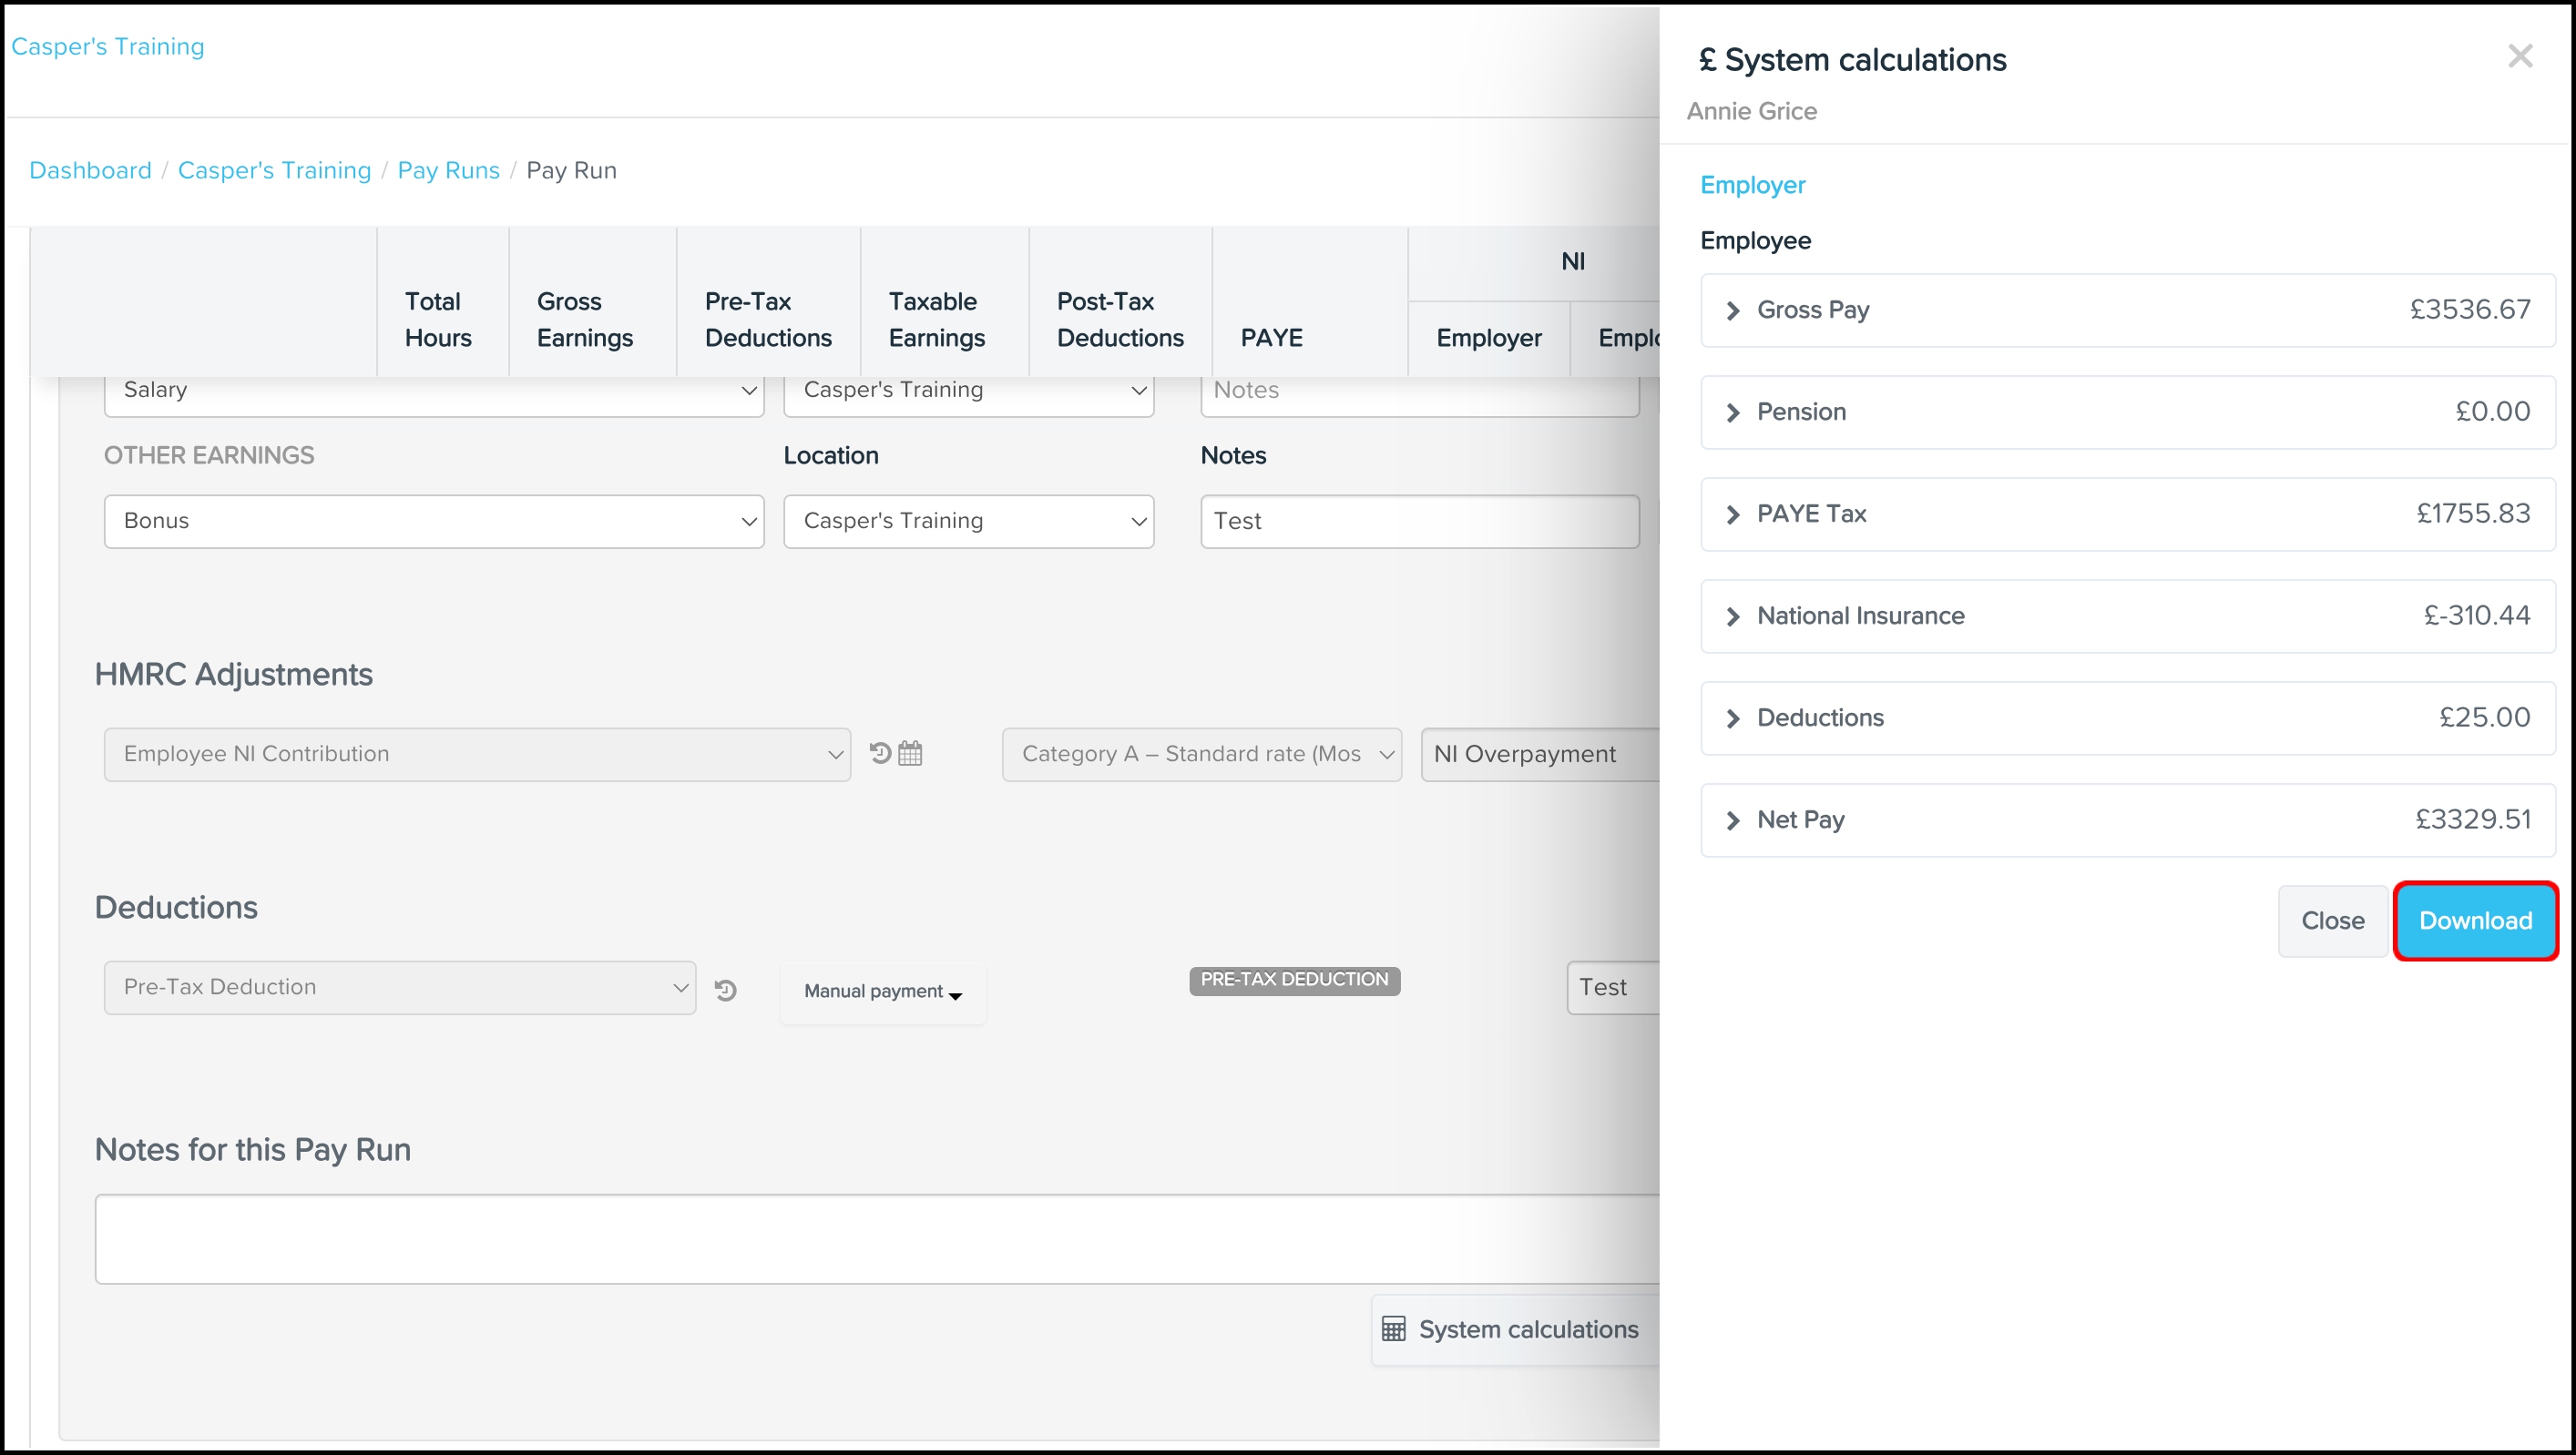Click the Download button
The width and height of the screenshot is (2576, 1455).
tap(2475, 921)
